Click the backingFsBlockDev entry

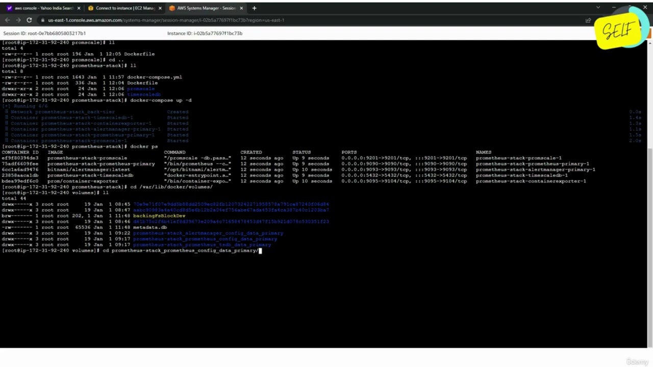[159, 216]
